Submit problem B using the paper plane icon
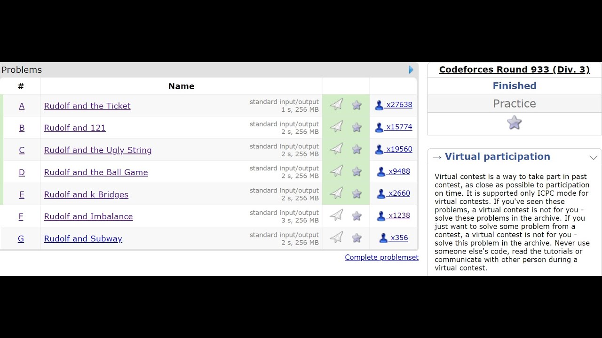 pos(336,127)
